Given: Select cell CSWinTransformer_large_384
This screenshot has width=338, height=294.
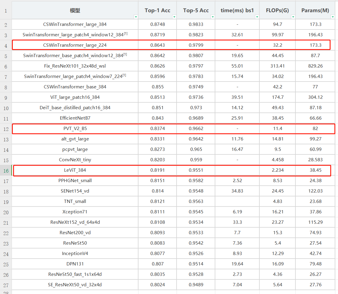Looking at the screenshot, I should (x=75, y=24).
